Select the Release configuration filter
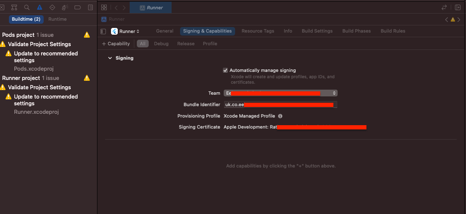The height and width of the screenshot is (214, 466). pos(186,44)
